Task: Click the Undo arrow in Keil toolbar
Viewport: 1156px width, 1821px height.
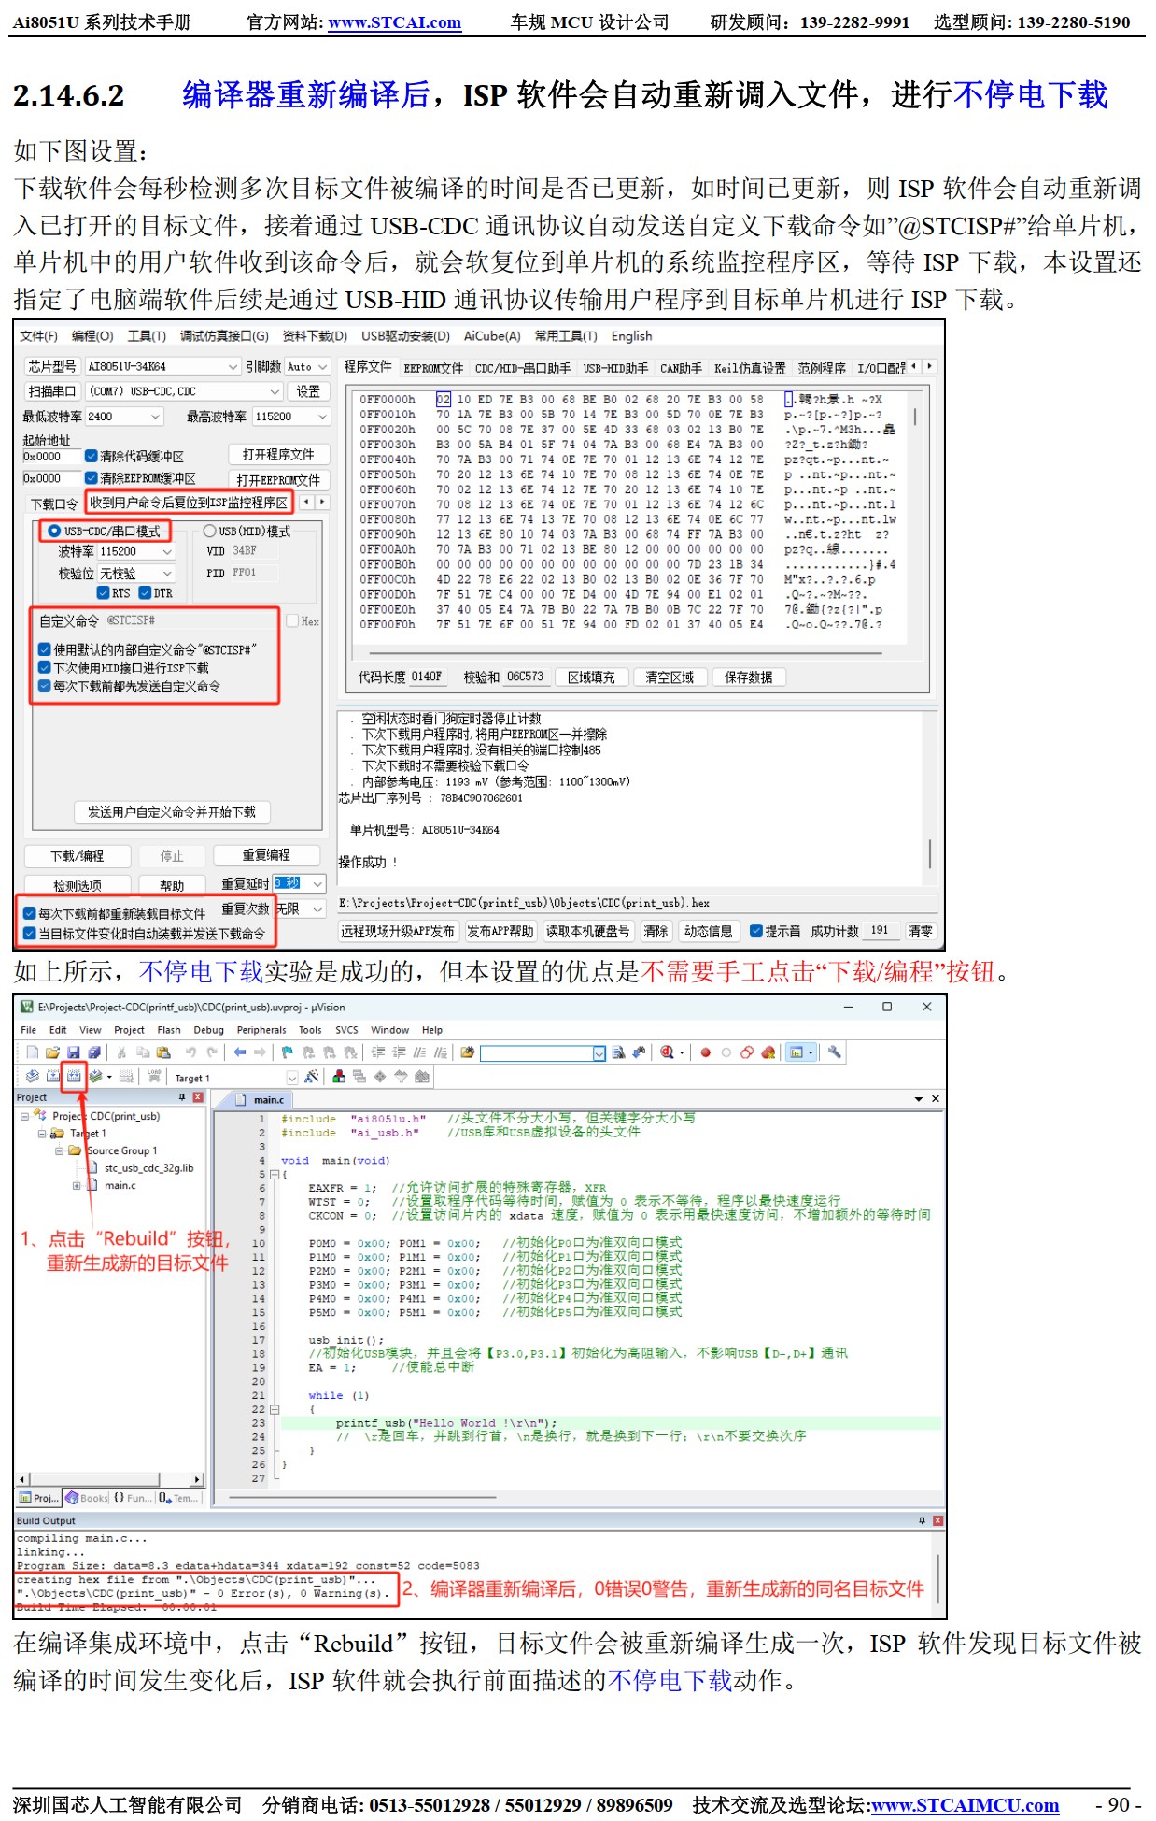Action: click(190, 1052)
